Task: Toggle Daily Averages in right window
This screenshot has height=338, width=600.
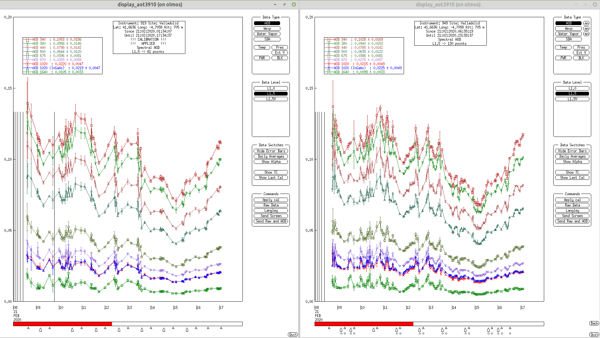Action: [572, 156]
